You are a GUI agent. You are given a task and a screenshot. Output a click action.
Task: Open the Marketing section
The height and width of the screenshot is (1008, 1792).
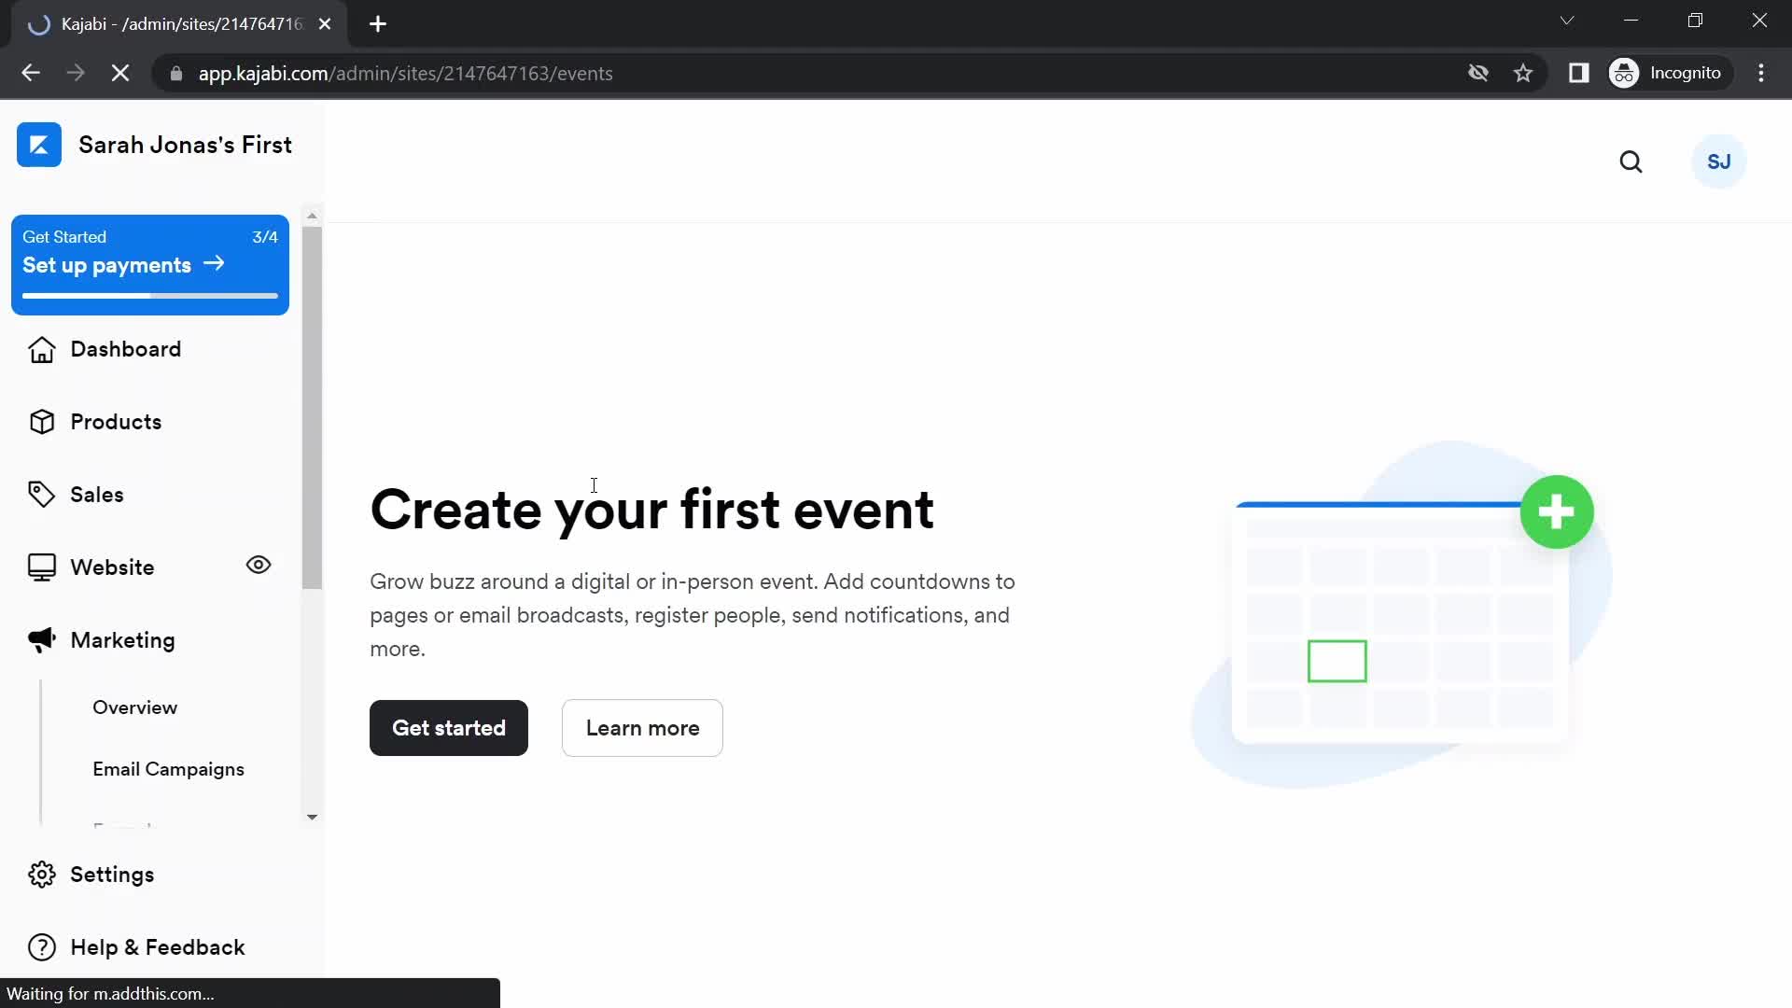tap(122, 640)
